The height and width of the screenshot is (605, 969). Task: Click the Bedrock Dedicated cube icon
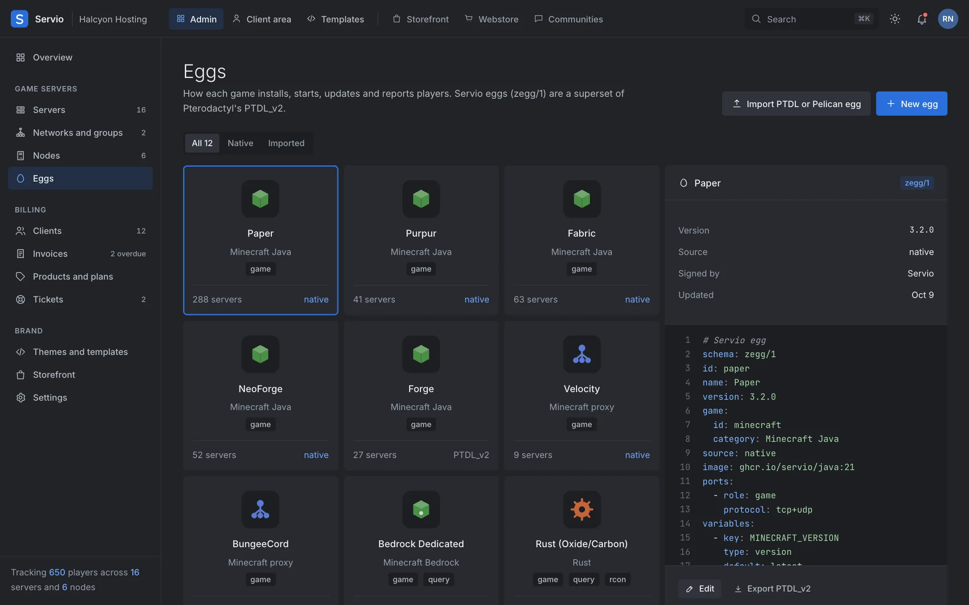[x=421, y=510]
